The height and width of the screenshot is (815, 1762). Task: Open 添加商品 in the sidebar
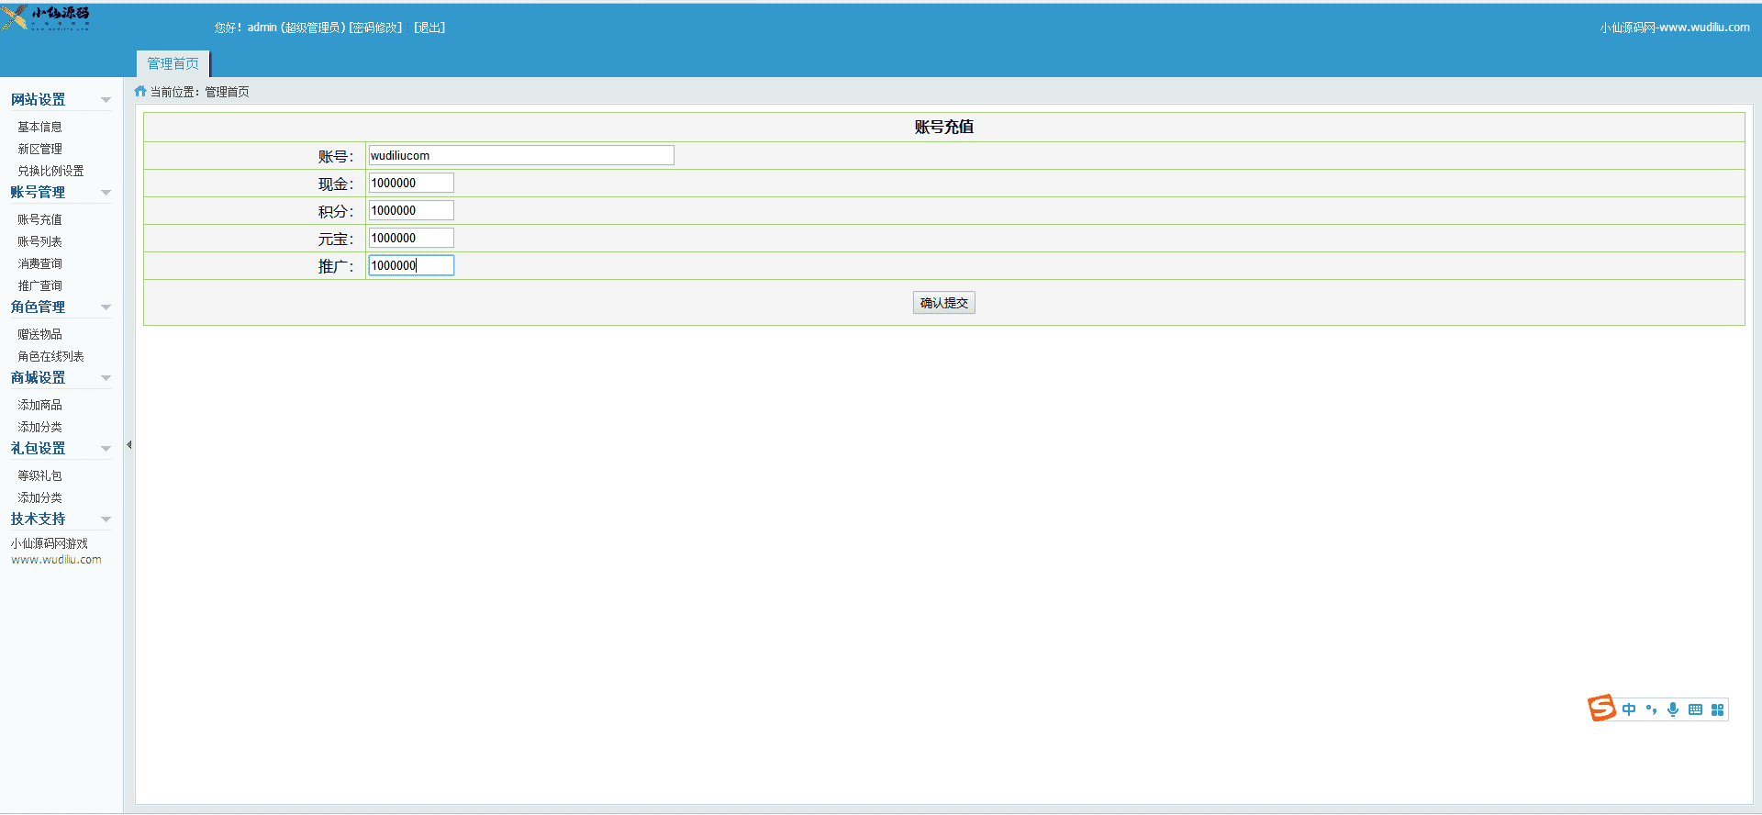click(39, 405)
